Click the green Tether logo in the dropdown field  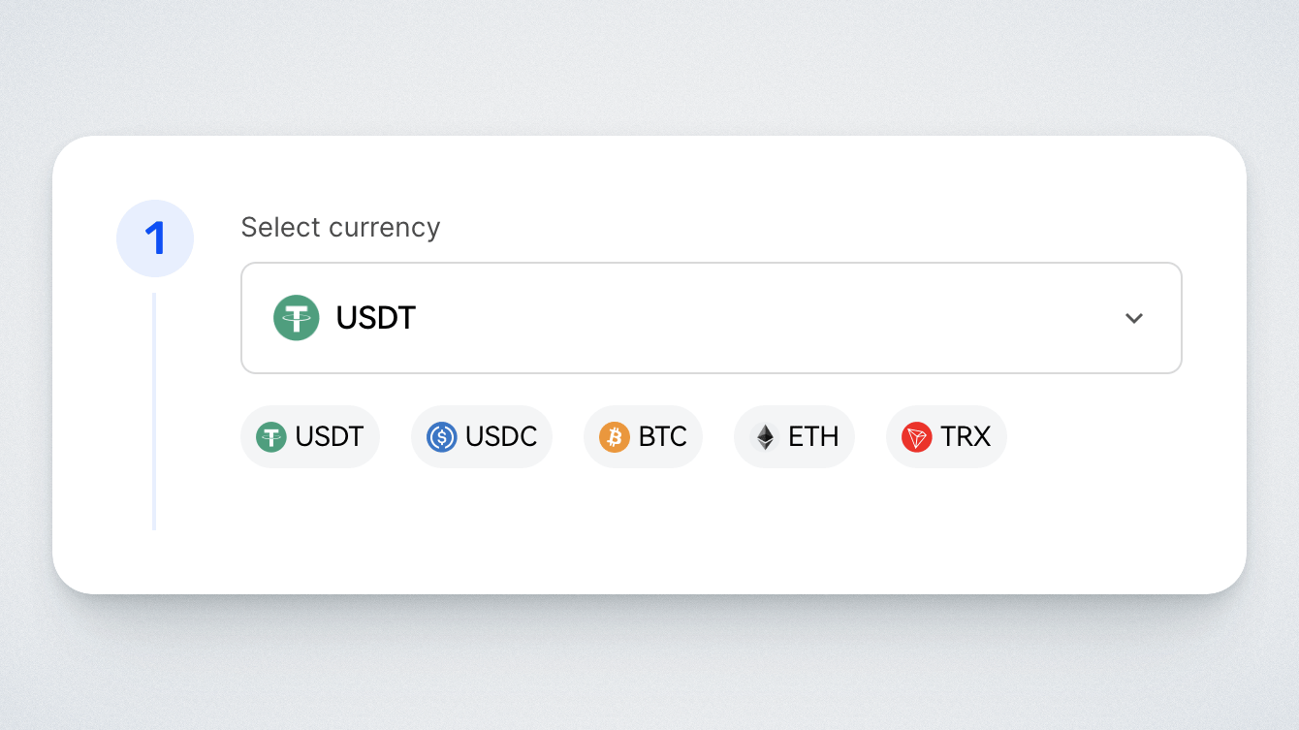pyautogui.click(x=297, y=318)
